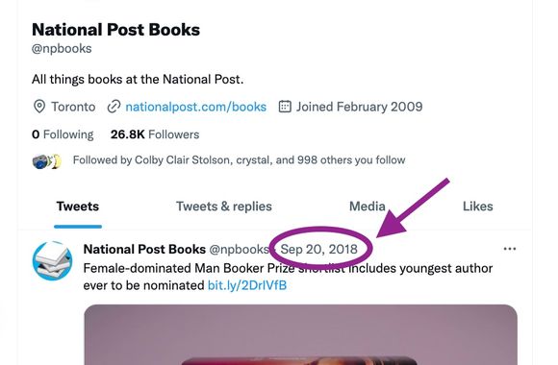Screen dimensions: 558x365
Task: Click the mutual followers avatar icons
Action: coord(47,161)
